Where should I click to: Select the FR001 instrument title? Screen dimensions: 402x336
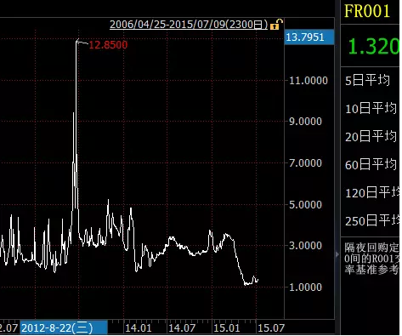point(367,11)
